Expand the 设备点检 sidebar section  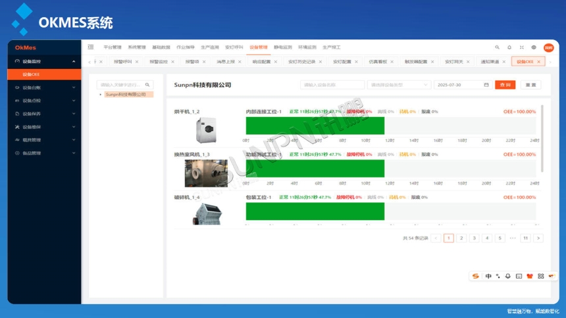[x=74, y=101]
